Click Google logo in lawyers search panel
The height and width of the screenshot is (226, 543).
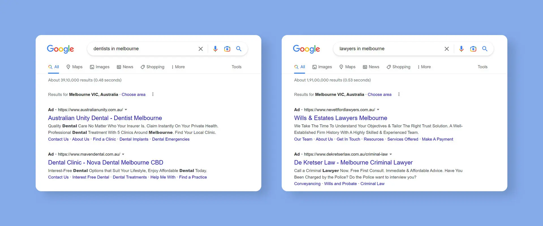tap(306, 49)
